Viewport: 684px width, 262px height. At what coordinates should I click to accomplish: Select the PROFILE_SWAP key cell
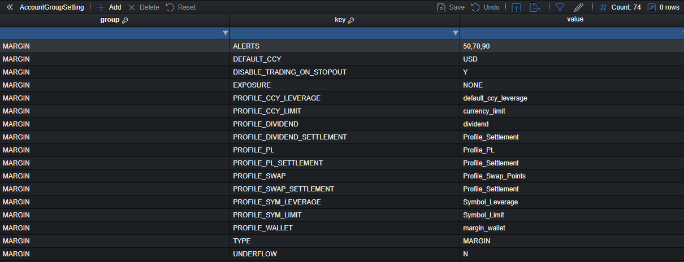tap(345, 176)
